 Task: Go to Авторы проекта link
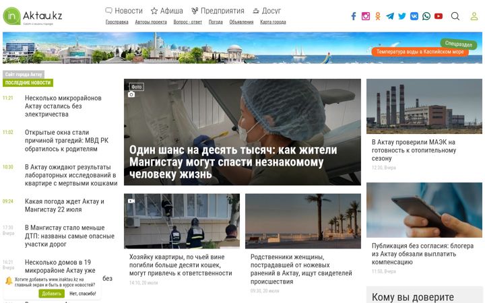[151, 22]
